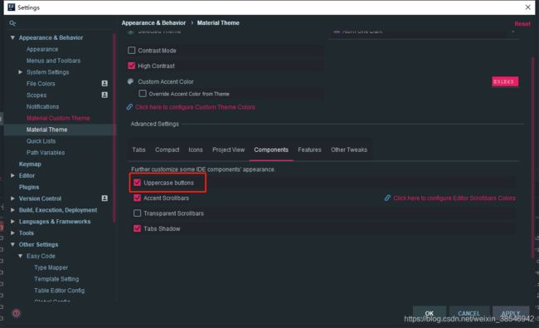Open File Colors settings page
Screen dimensions: 539x328
coord(41,84)
